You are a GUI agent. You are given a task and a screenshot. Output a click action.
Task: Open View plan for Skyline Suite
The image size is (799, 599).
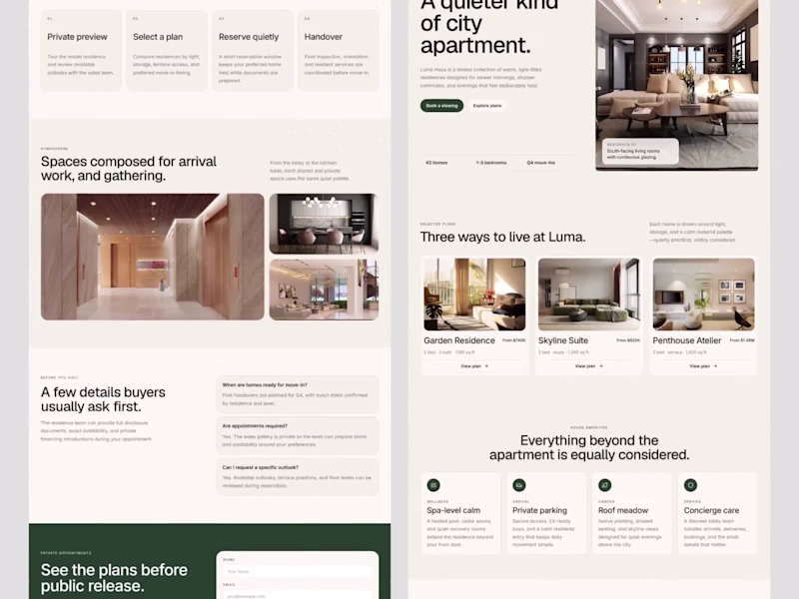(x=588, y=366)
